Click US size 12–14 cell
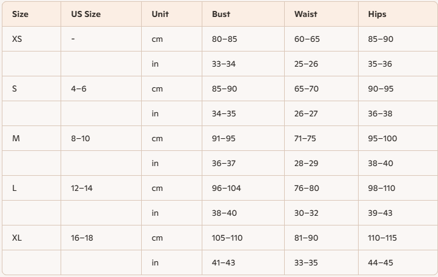 (x=82, y=188)
